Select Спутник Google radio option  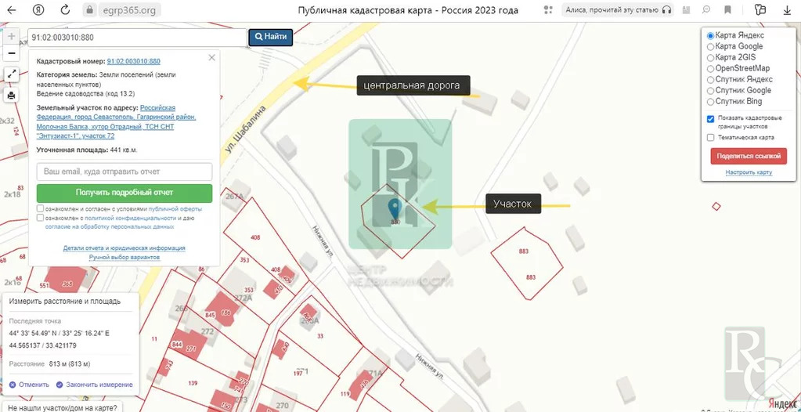(x=711, y=91)
